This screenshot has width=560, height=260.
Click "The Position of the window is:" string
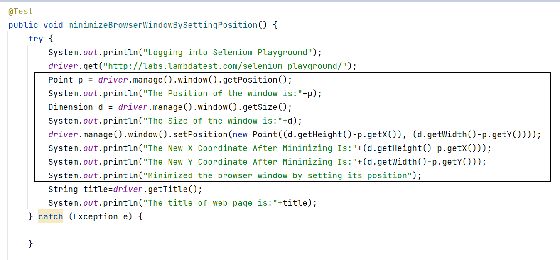tap(223, 93)
